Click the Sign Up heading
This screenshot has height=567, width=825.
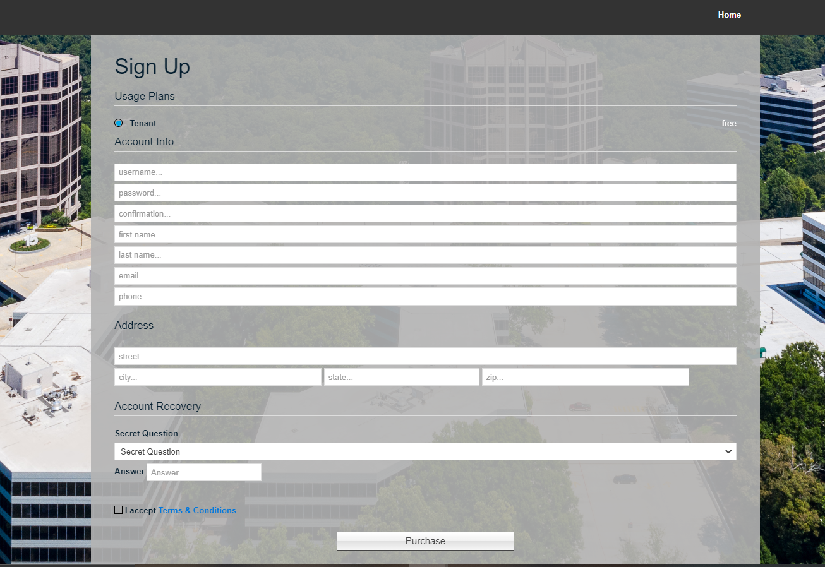click(152, 66)
